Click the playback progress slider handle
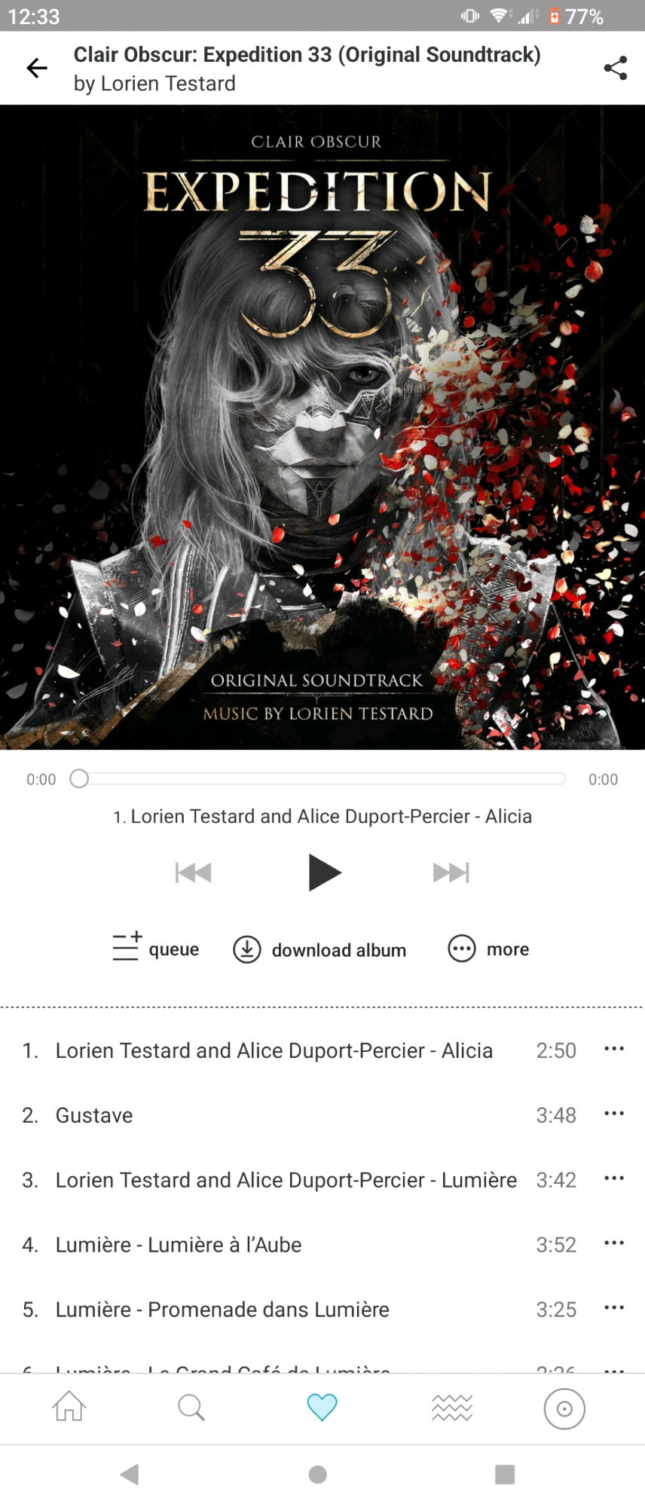The image size is (645, 1507). 79,778
